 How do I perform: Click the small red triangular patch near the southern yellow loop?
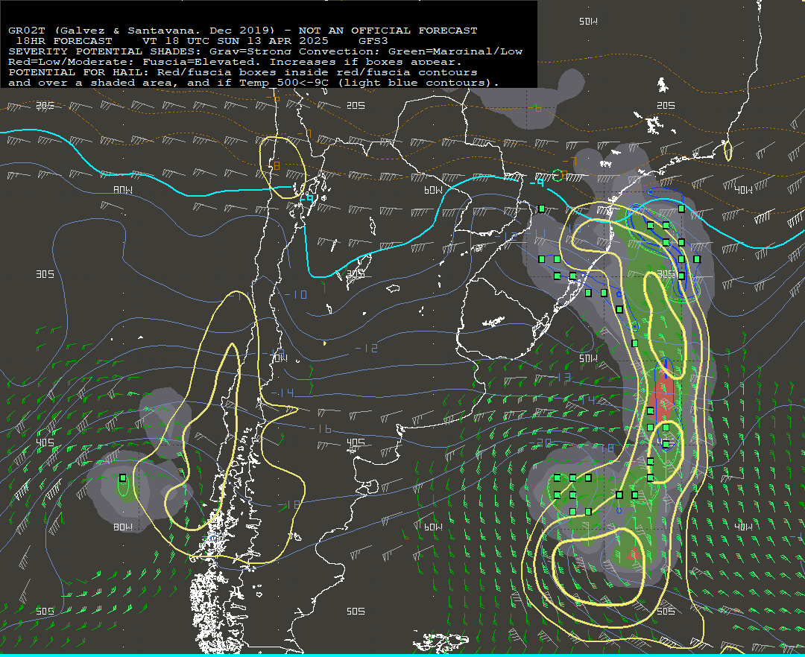(634, 554)
